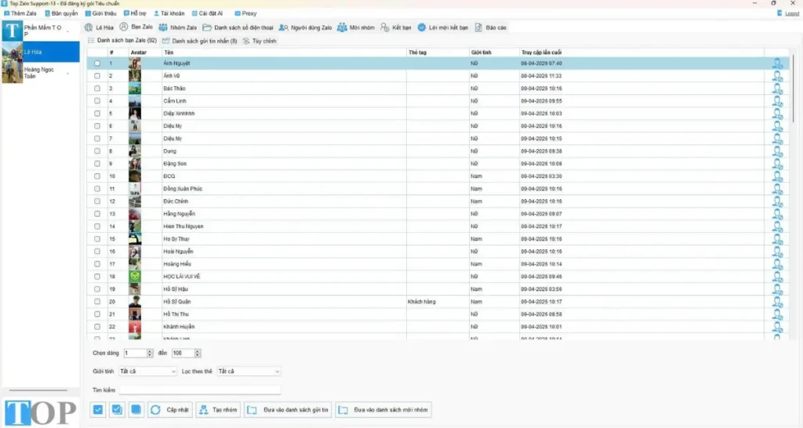
Task: Click the user action icon in Dung row
Action: (777, 151)
